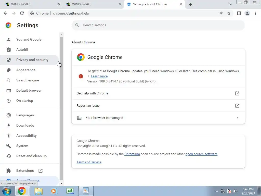The width and height of the screenshot is (261, 196).
Task: Open the Terms of Service link
Action: [89, 162]
